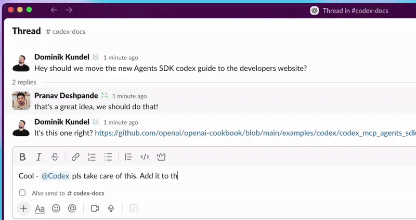Click the message 'that's a great idea, we should do that!'
Image resolution: width=416 pixels, height=220 pixels.
coord(96,107)
